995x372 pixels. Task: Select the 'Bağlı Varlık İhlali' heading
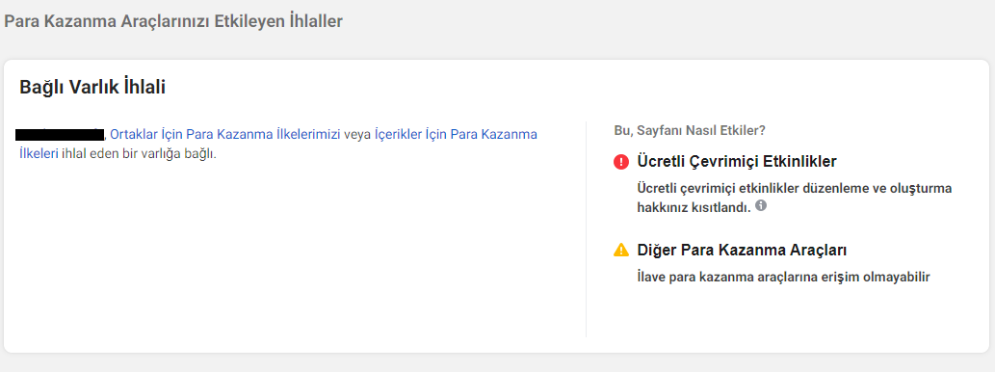pyautogui.click(x=92, y=88)
